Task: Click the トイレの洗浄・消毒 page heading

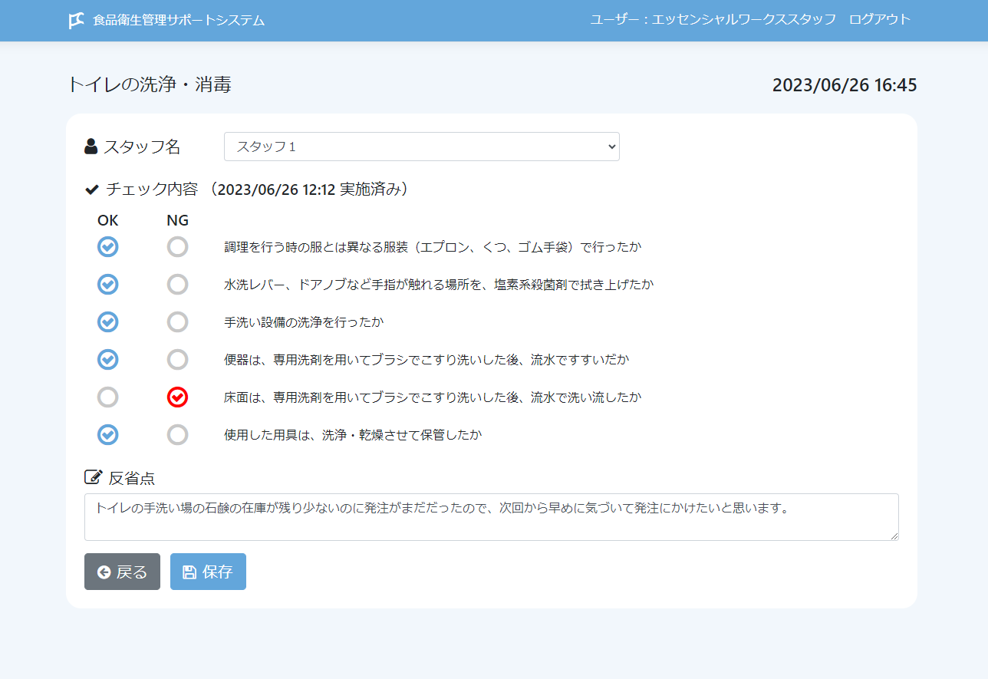Action: click(150, 84)
